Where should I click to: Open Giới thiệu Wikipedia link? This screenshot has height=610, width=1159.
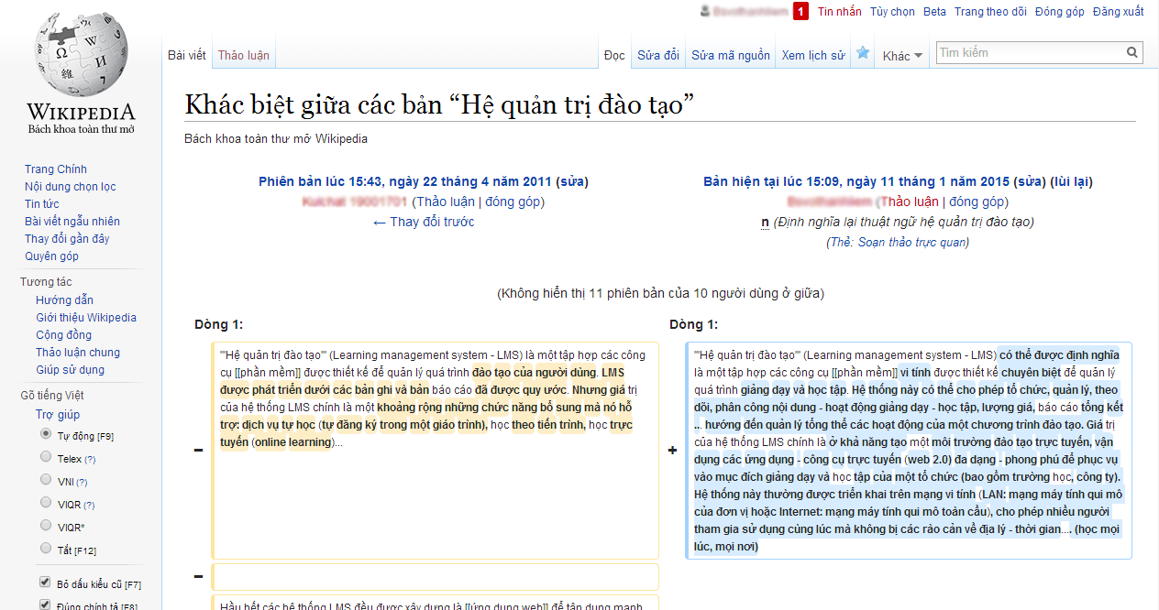point(86,318)
